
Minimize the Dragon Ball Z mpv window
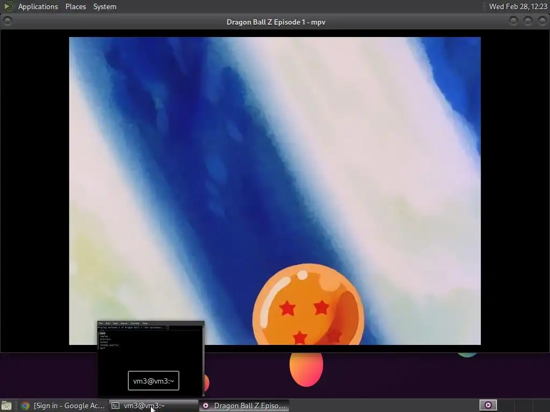point(513,21)
